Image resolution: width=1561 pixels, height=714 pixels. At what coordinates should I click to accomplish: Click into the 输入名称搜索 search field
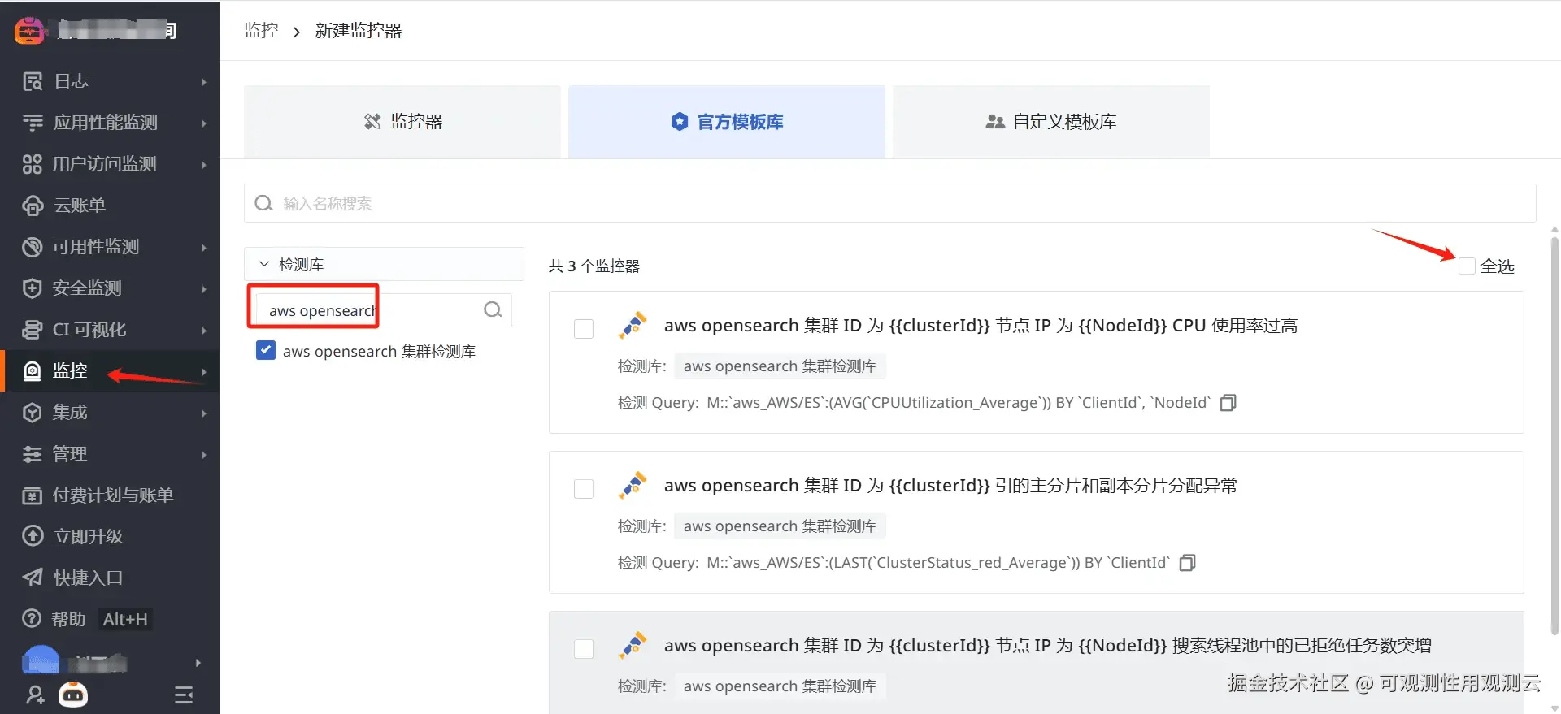pyautogui.click(x=890, y=203)
